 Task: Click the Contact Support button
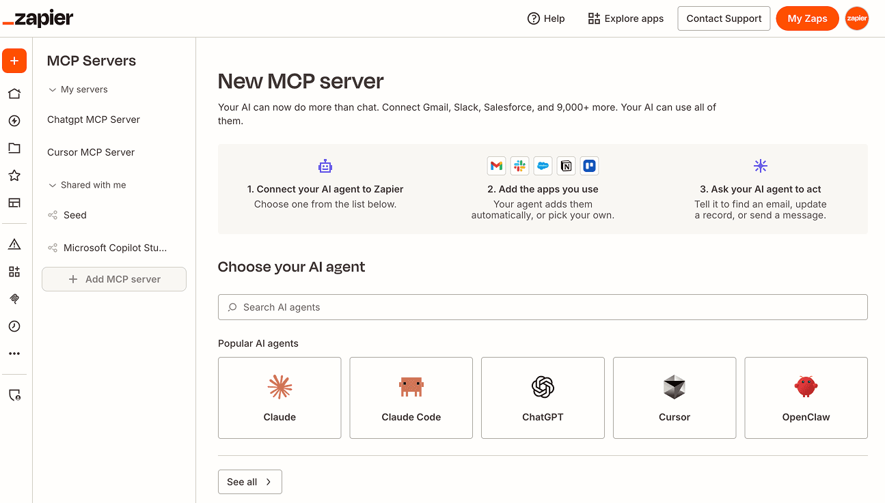(x=724, y=18)
